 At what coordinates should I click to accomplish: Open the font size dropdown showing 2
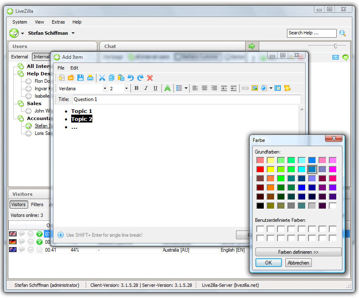click(126, 88)
